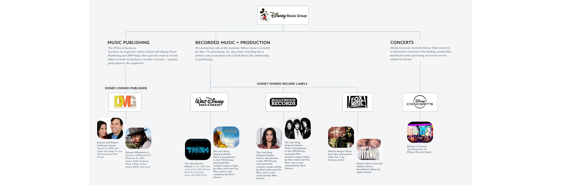Viewport: 561px width, 185px height.
Task: Click the Kristen and Robert Anderson-Lopez photo
Action: pos(110,128)
